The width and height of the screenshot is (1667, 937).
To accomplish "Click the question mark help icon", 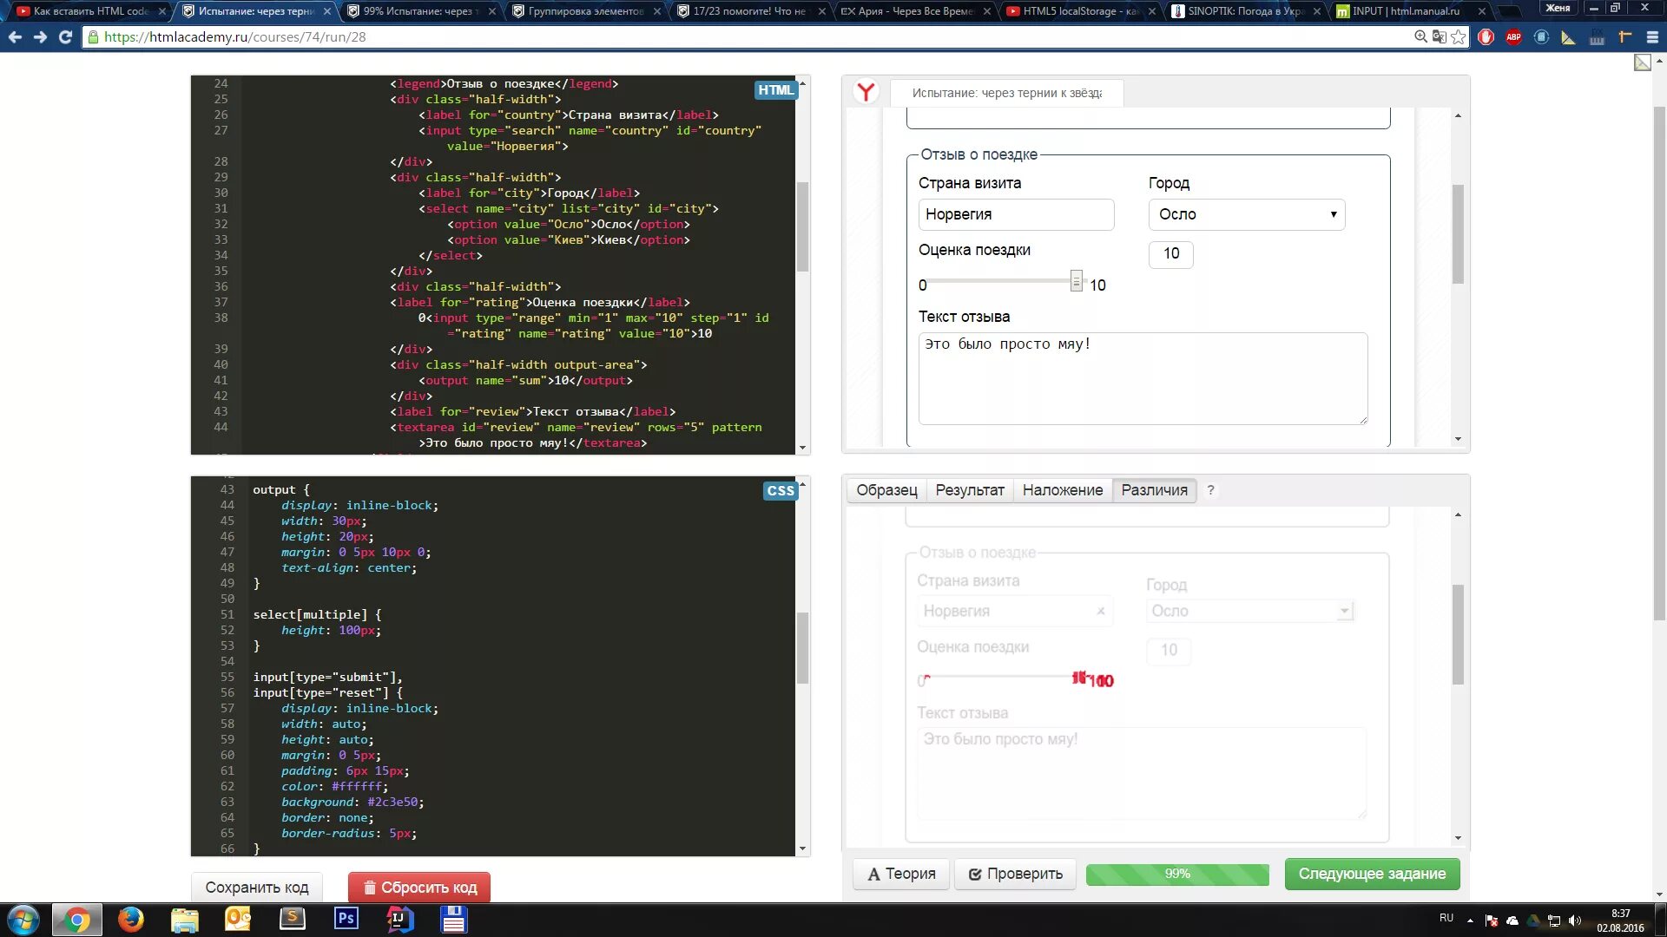I will [1210, 490].
